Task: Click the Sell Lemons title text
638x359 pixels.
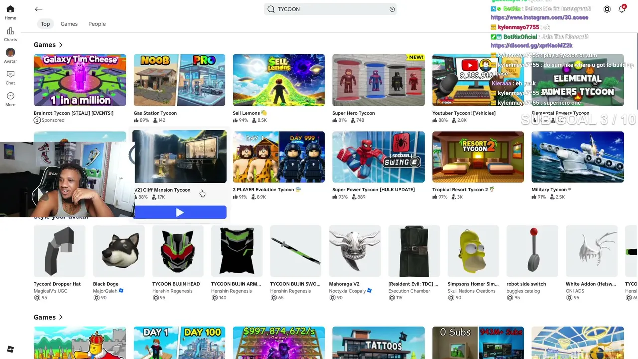Action: click(x=250, y=113)
